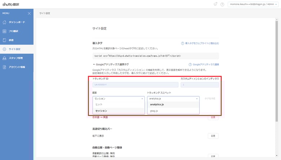Screen dimensions: 281x160
Task: Choose analytics.js option in list
Action: 173,105
